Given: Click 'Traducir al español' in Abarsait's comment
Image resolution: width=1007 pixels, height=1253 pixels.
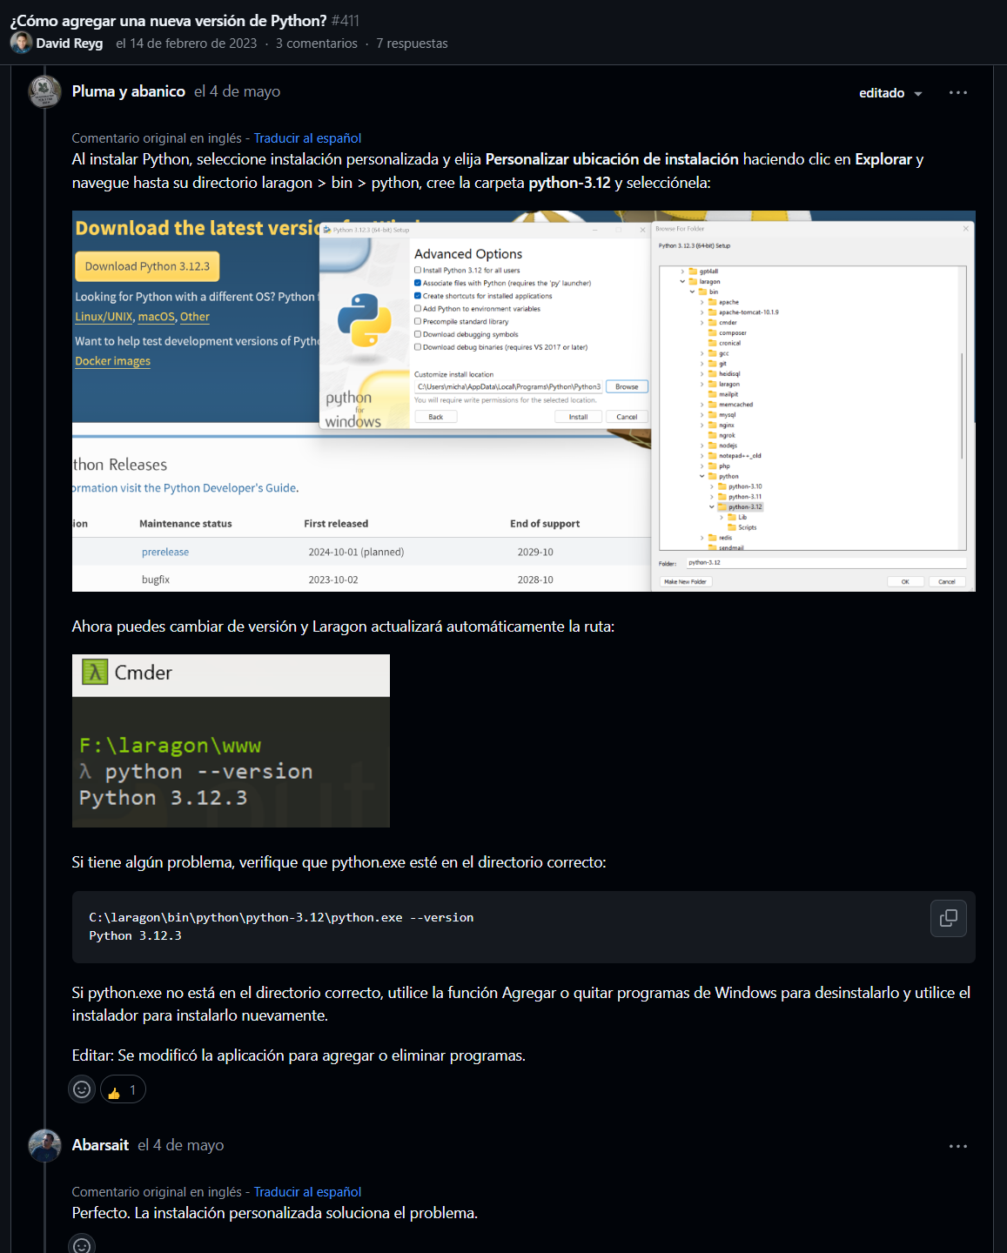Looking at the screenshot, I should point(307,1192).
